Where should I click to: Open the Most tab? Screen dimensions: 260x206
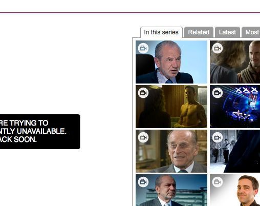(x=251, y=32)
